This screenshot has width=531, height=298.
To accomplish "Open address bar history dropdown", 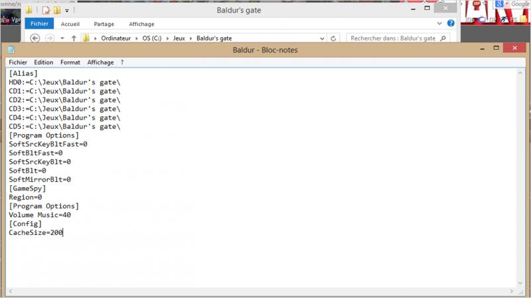I will (322, 38).
